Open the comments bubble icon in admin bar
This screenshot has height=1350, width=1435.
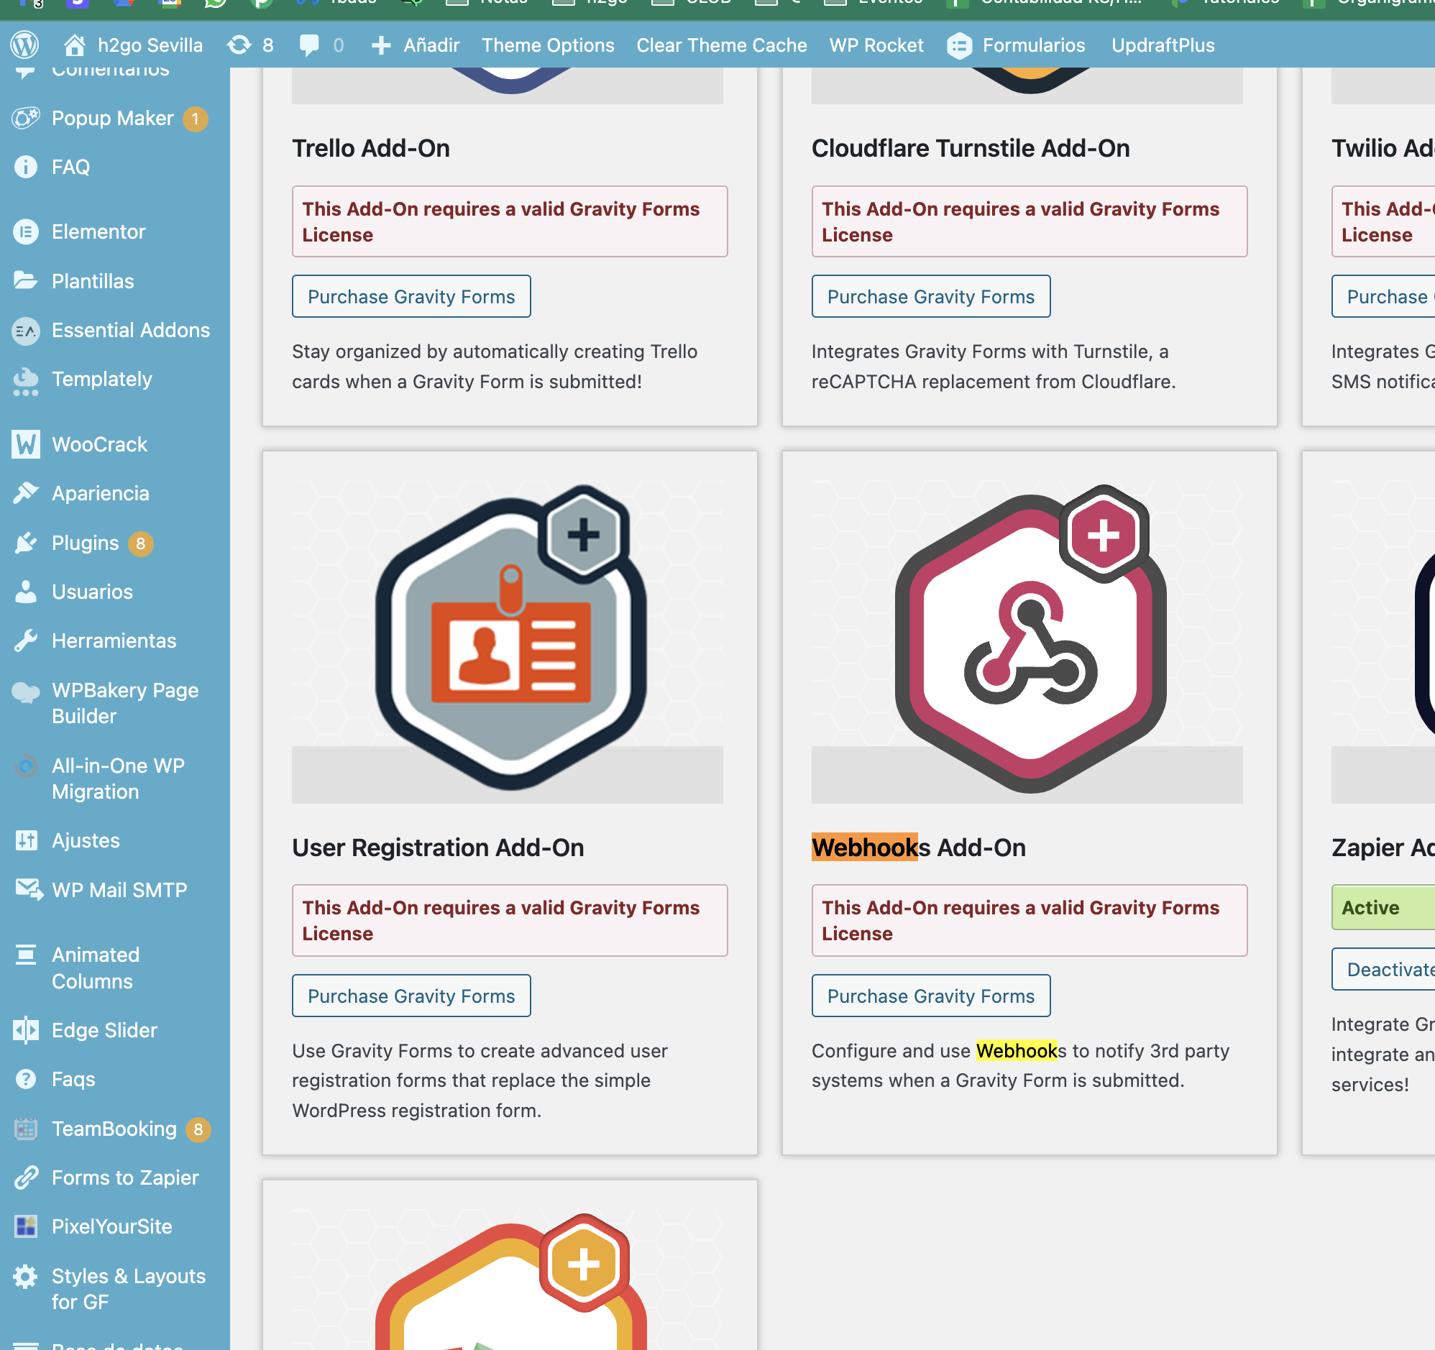coord(309,45)
